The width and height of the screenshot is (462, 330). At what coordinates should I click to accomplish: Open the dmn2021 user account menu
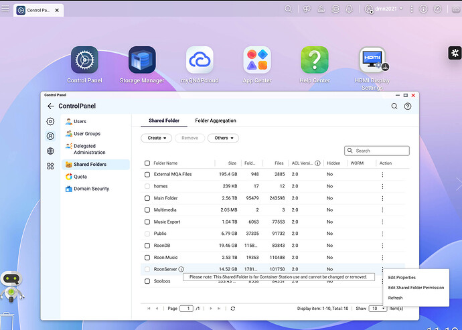384,9
